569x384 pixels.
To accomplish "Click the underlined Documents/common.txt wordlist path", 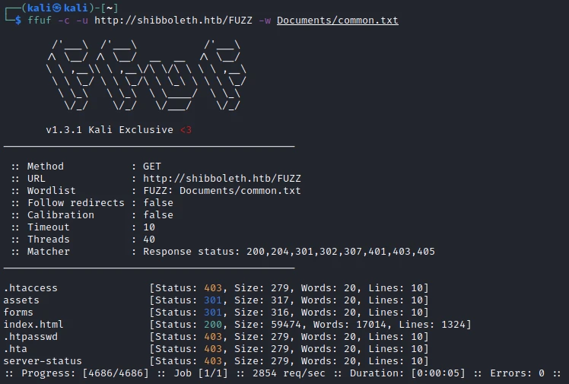I will pyautogui.click(x=337, y=20).
